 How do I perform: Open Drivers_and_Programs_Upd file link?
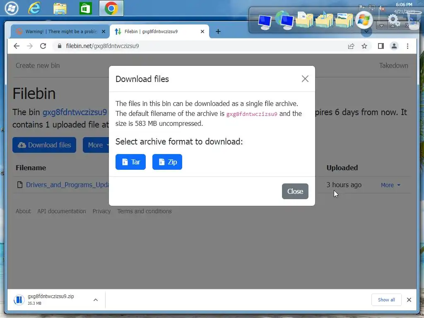point(67,185)
